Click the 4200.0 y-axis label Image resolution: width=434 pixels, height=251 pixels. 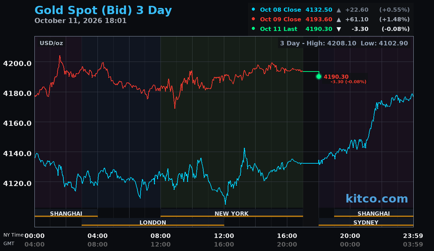point(17,63)
